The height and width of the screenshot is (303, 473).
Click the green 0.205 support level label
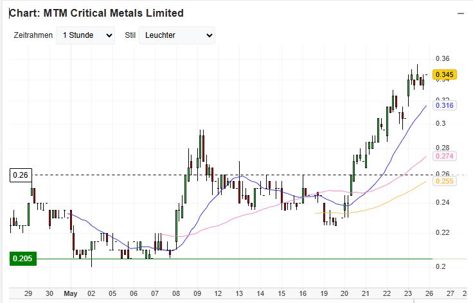[x=23, y=259]
